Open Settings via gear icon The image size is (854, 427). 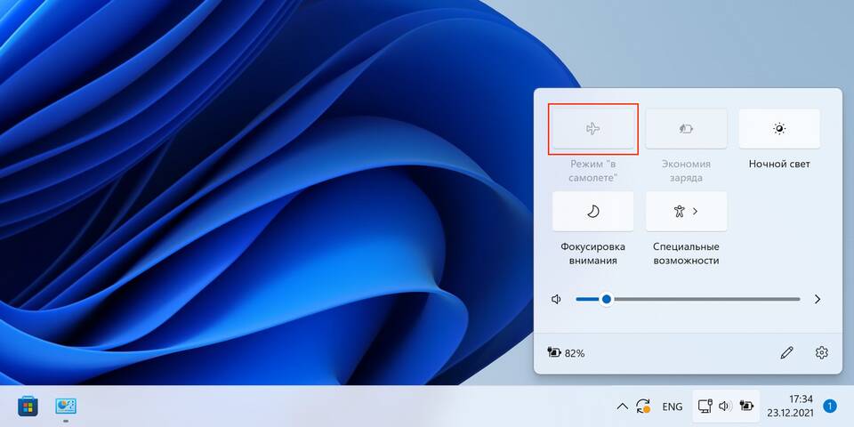pos(821,353)
